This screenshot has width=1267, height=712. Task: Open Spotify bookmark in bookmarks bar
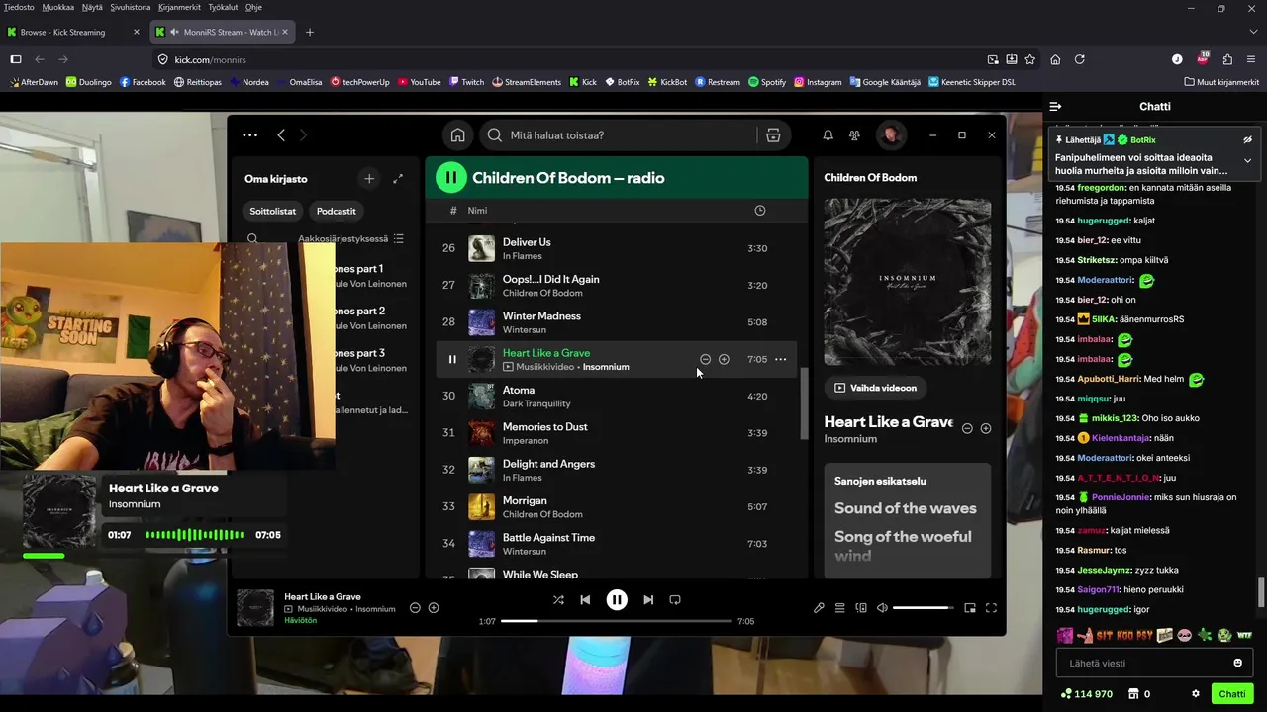(767, 82)
